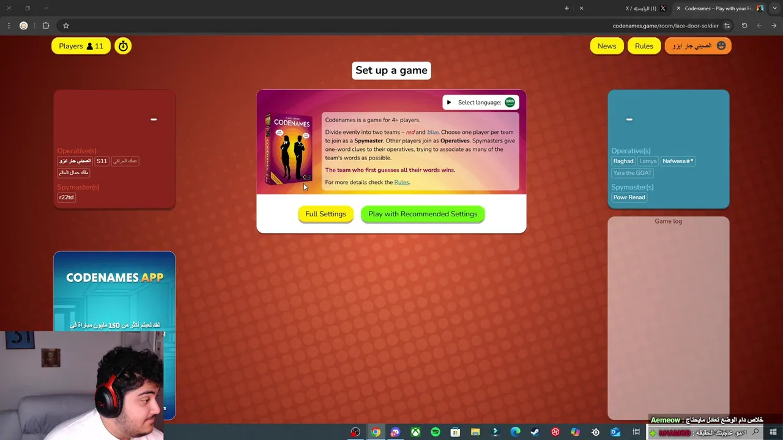This screenshot has height=440, width=783.
Task: Switch to the Codenames browser tab
Action: click(718, 9)
